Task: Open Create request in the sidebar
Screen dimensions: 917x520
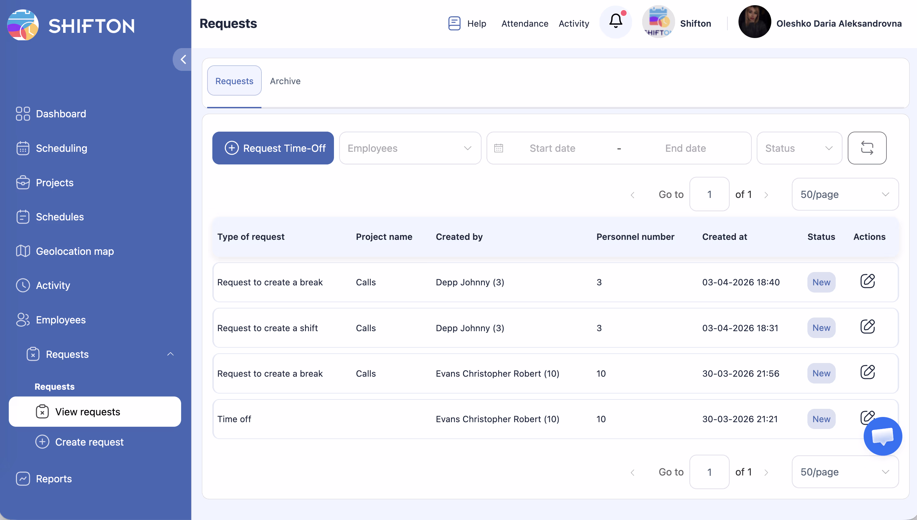Action: (89, 442)
